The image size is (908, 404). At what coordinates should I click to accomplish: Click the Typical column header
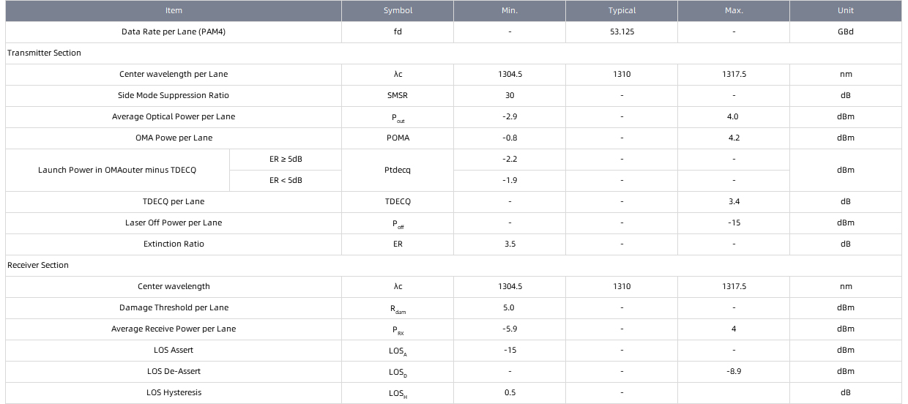622,10
